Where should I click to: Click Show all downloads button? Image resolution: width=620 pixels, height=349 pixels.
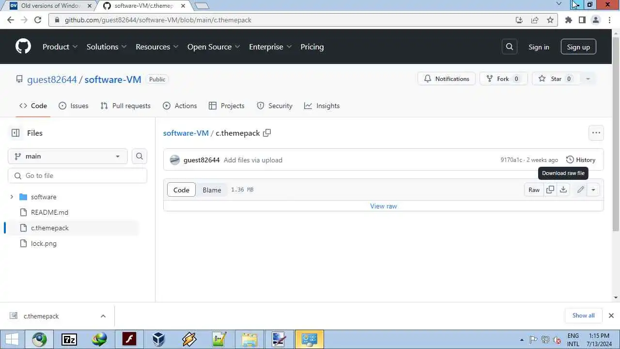[583, 316]
